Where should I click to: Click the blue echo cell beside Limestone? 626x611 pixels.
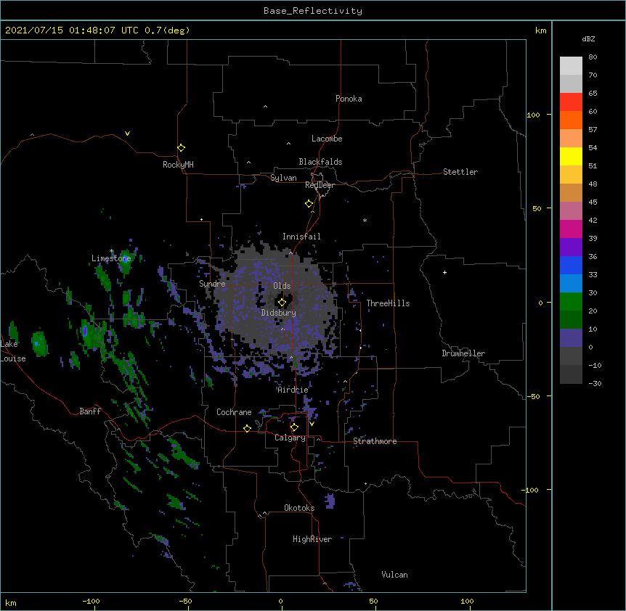126,258
